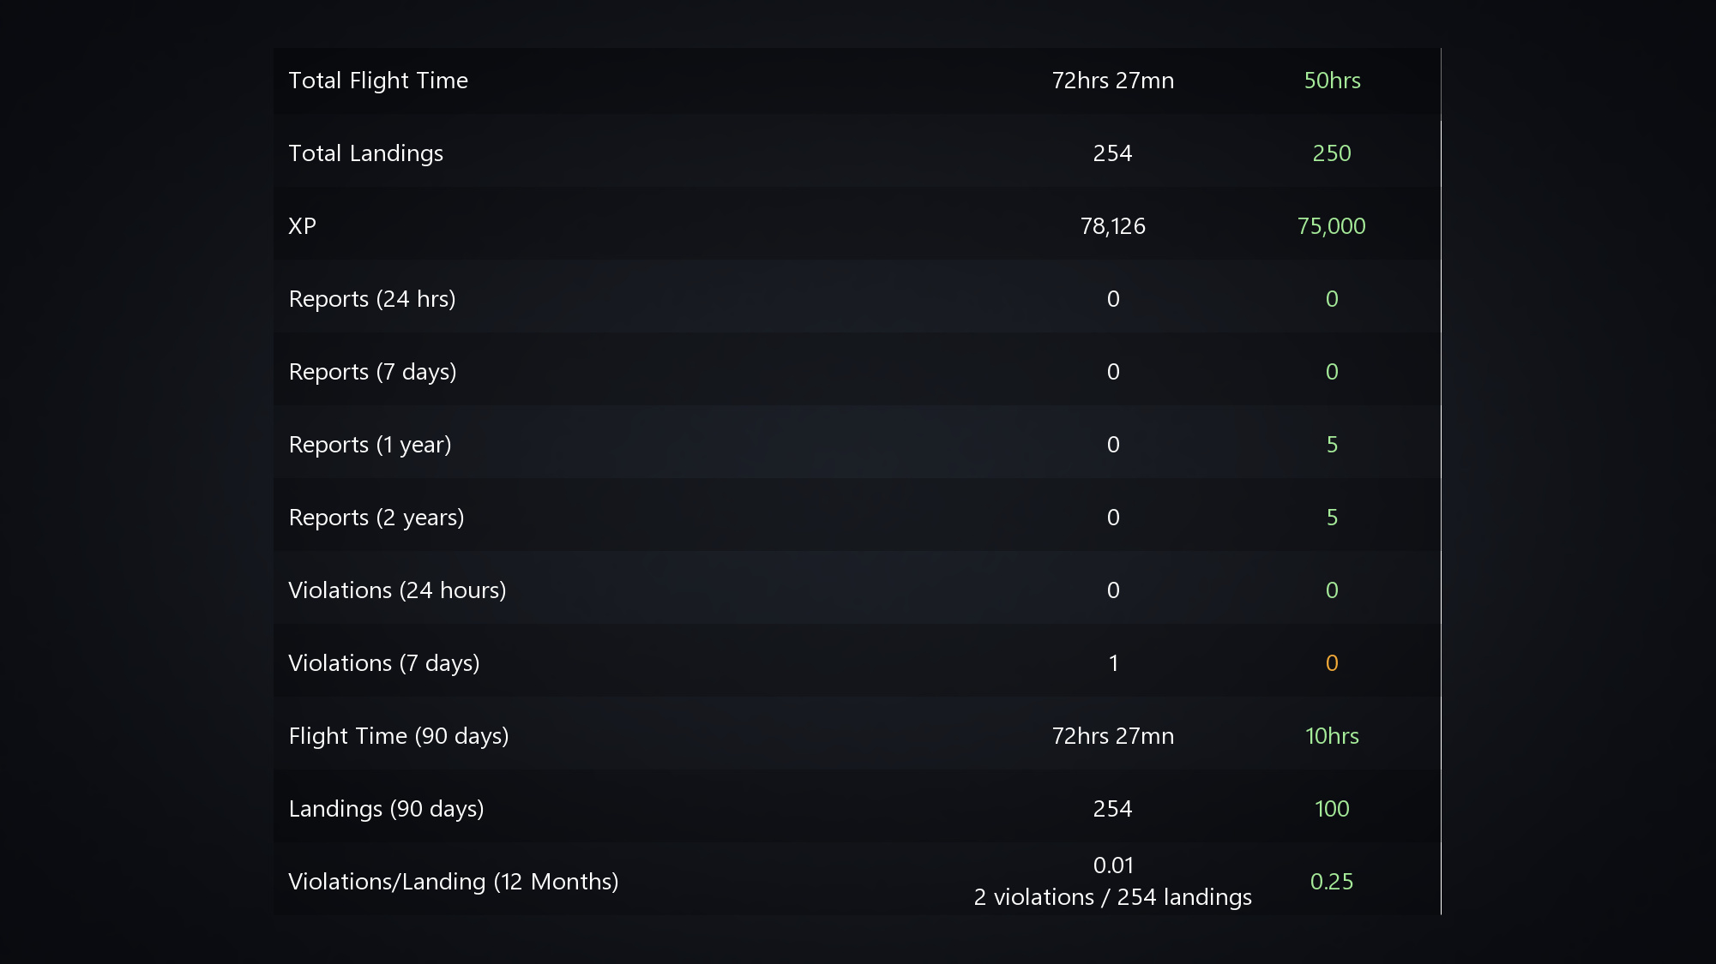
Task: Click the Reports (2 years) label
Action: coord(376,518)
